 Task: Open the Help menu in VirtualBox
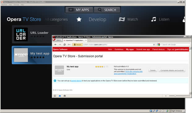coord(22,5)
